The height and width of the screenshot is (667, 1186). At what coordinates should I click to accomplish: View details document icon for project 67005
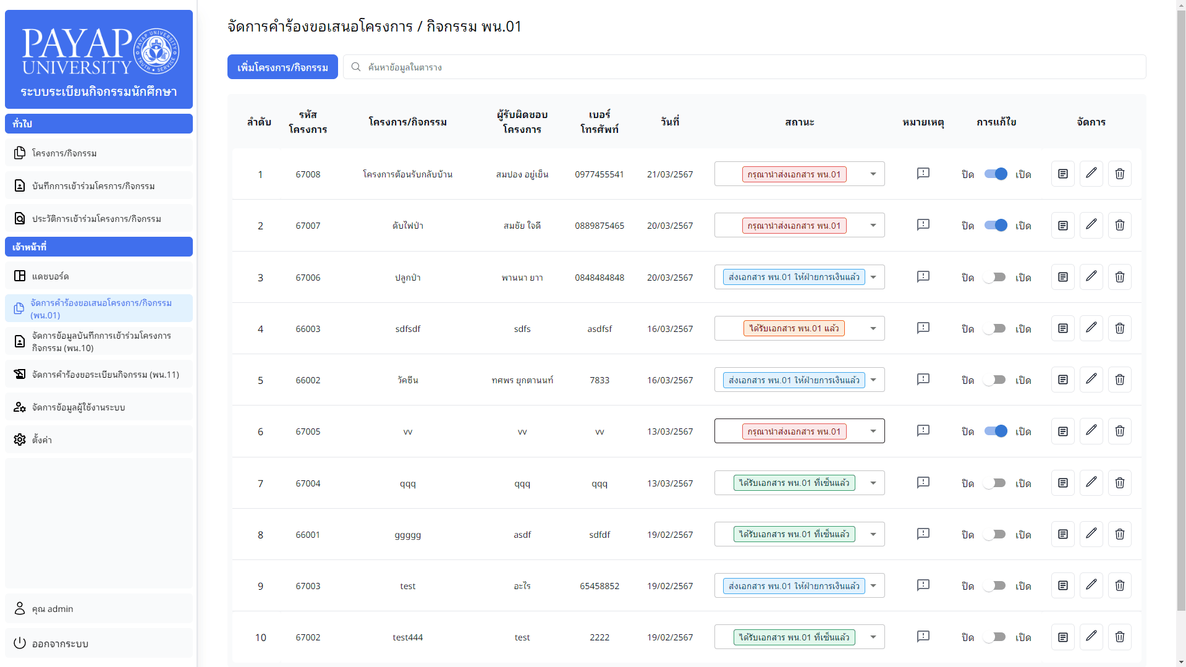tap(1063, 431)
